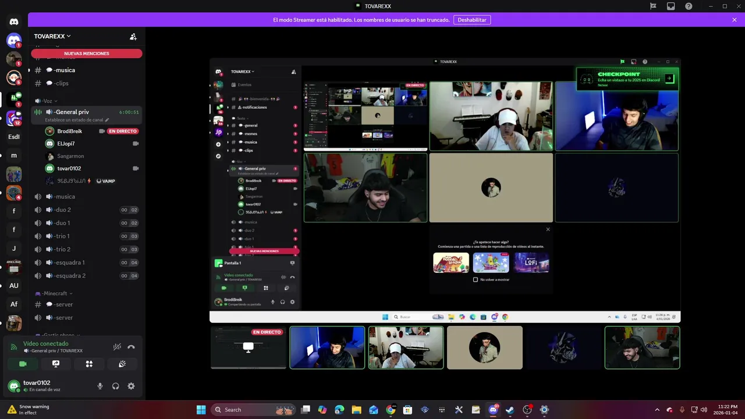Open the -server text channel
The height and width of the screenshot is (419, 745).
87,304
